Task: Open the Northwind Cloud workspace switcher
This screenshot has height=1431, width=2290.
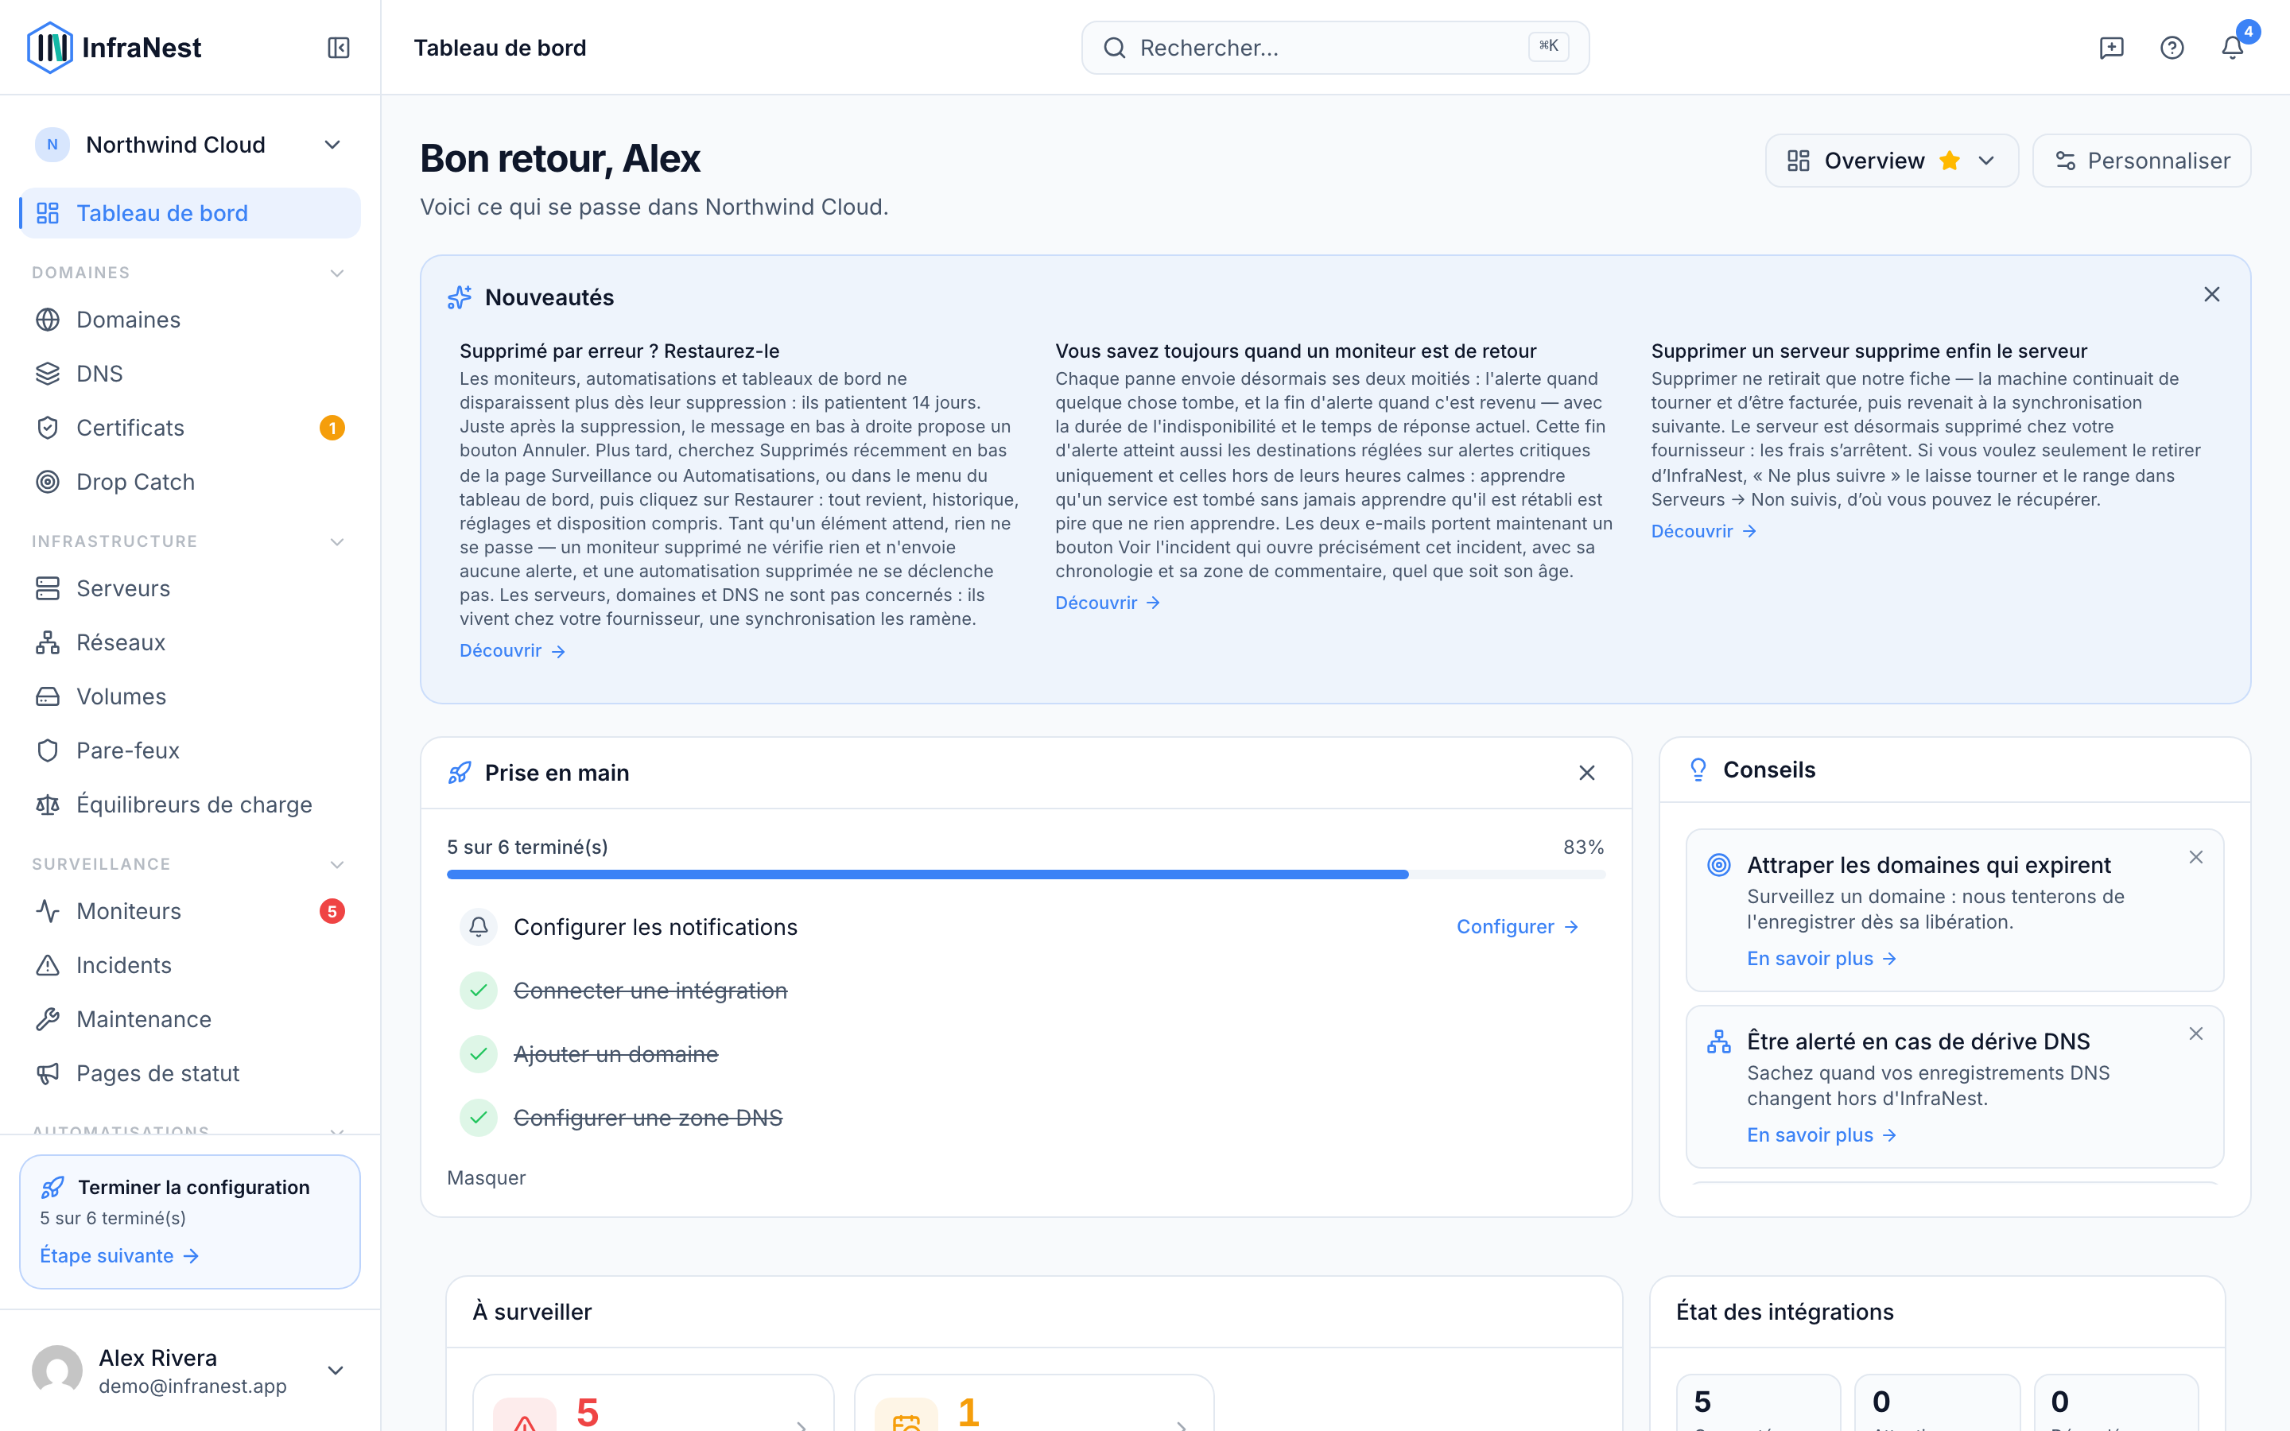Action: (x=189, y=145)
